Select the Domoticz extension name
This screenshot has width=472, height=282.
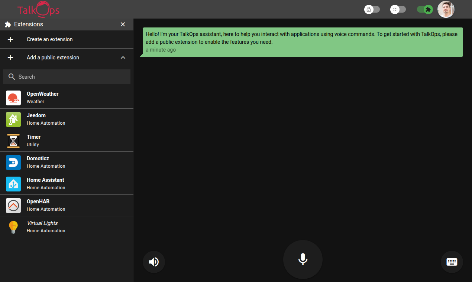[38, 158]
